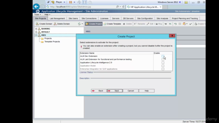Select Template Projects folder
This screenshot has width=219, height=123.
tap(52, 42)
